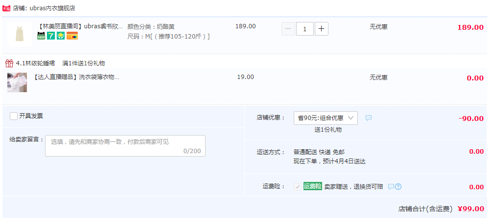Open the cream yellow dress product thumbnail
This screenshot has width=490, height=218.
point(20,34)
